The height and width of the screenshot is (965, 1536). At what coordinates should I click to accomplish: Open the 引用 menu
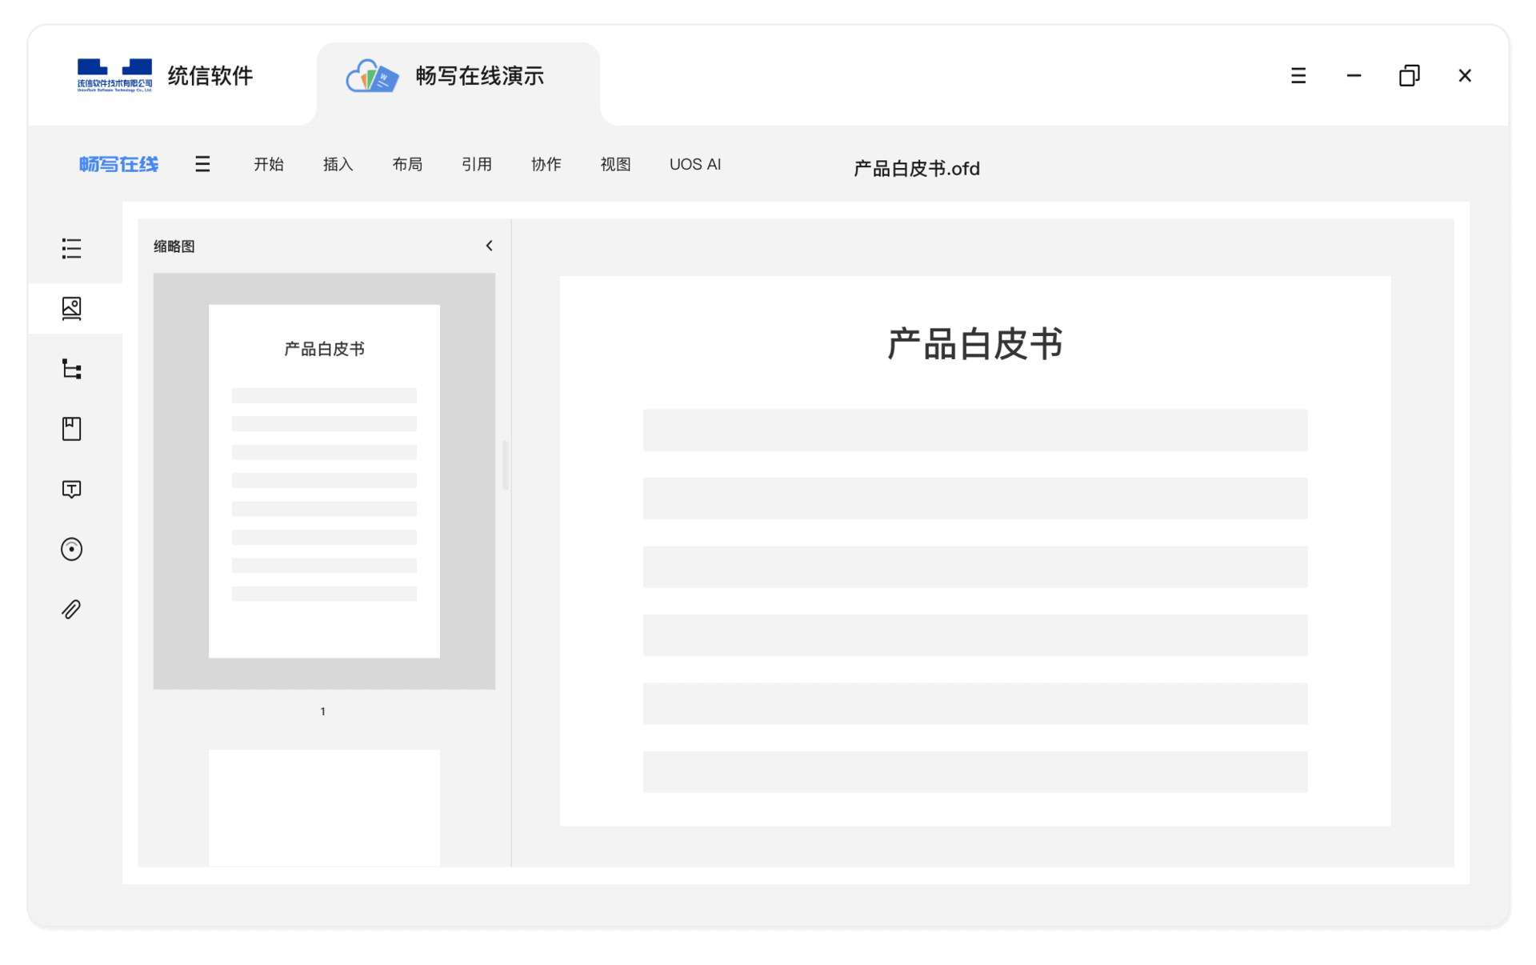(x=477, y=164)
